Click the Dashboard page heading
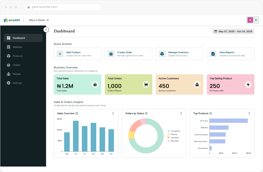263x172 pixels. (64, 31)
